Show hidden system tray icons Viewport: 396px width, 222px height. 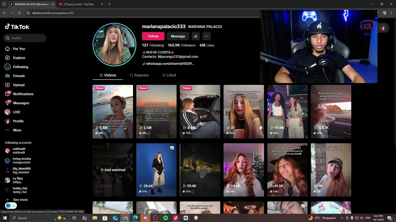coord(342,218)
